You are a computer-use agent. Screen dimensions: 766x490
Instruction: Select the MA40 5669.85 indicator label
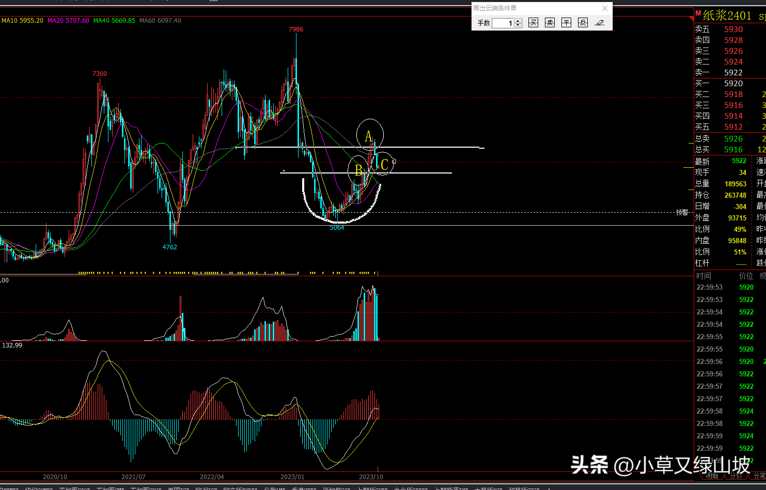[114, 21]
